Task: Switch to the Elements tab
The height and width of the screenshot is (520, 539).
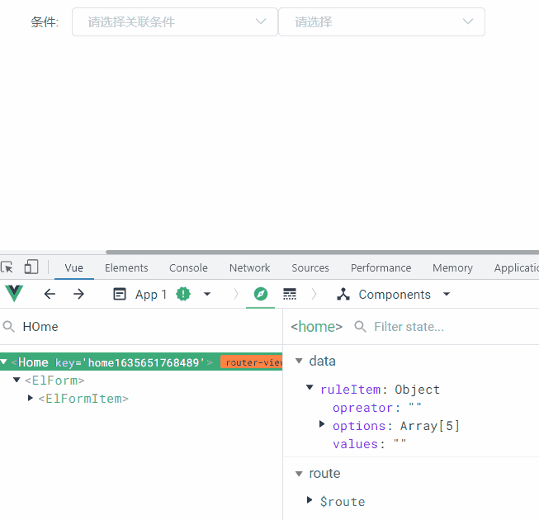Action: click(x=126, y=267)
